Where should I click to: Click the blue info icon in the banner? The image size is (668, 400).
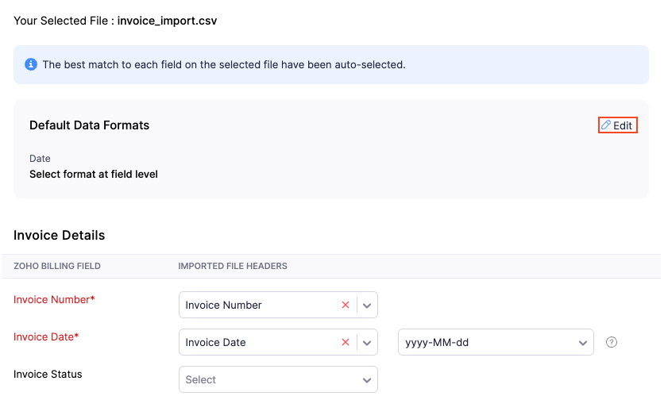pyautogui.click(x=31, y=64)
